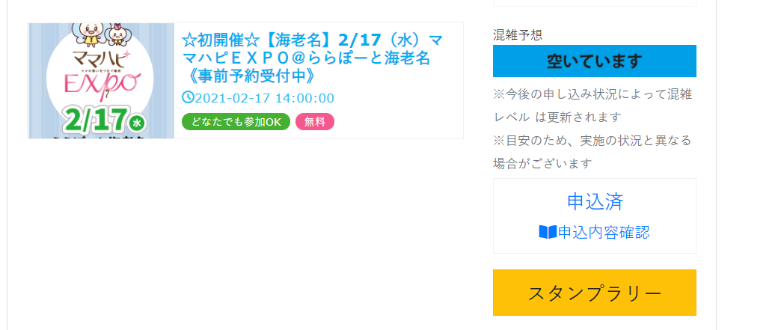Screen dimensions: 781x330
Task: Select the green どなたでも参加OK tag
Action: [x=236, y=122]
